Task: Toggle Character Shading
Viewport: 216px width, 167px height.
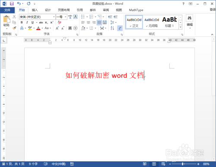Action: pos(70,28)
